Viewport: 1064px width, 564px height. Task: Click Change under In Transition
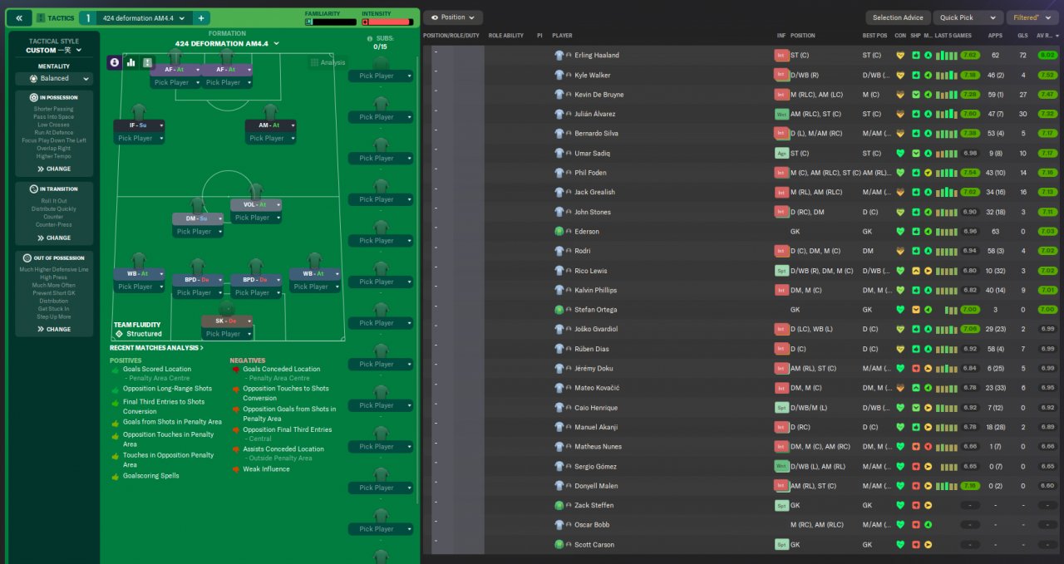[54, 238]
